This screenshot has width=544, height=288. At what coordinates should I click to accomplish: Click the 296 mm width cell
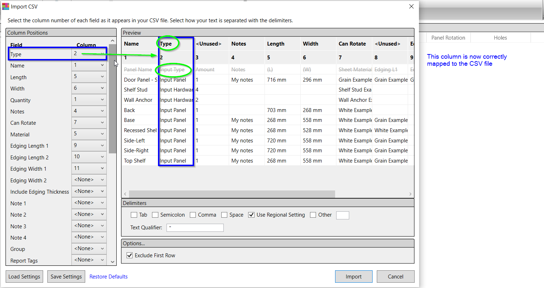318,80
